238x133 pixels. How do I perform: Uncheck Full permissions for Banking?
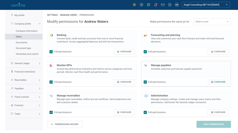[51, 52]
